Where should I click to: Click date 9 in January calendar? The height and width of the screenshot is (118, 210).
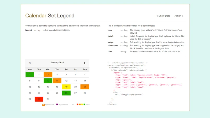[x=39, y=81]
